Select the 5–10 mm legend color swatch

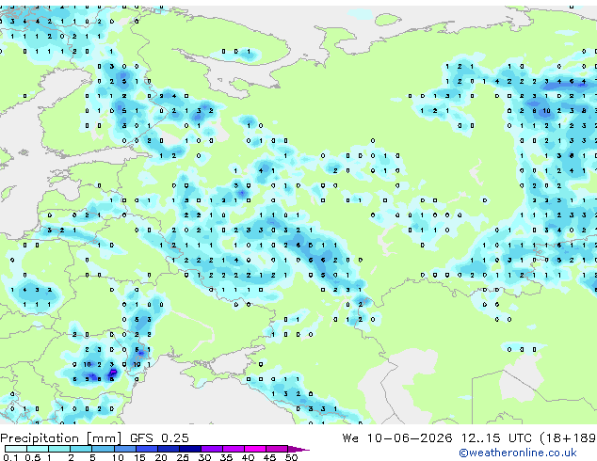103,449
